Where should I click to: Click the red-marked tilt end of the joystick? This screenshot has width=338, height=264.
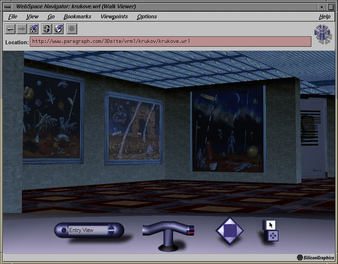(x=191, y=231)
